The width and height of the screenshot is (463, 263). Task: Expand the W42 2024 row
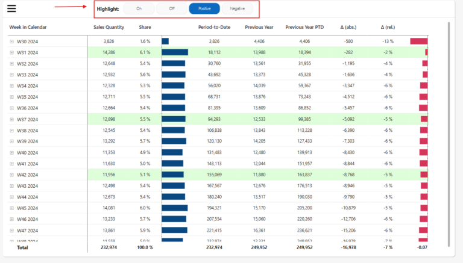click(x=12, y=175)
